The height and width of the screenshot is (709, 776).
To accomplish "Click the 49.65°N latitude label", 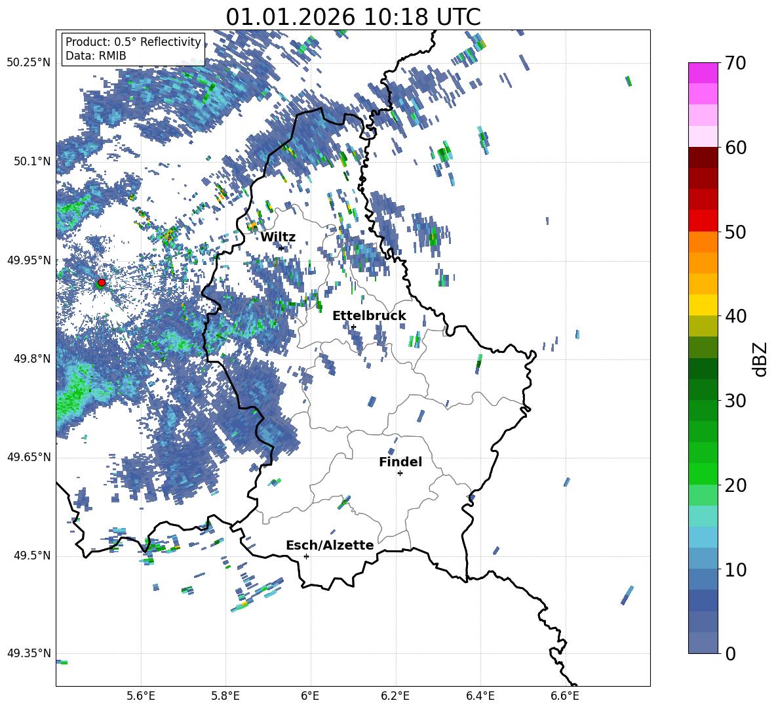I will pos(29,457).
